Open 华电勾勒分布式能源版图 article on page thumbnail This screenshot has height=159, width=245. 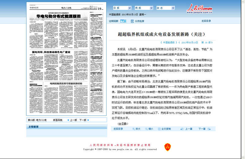58,16
